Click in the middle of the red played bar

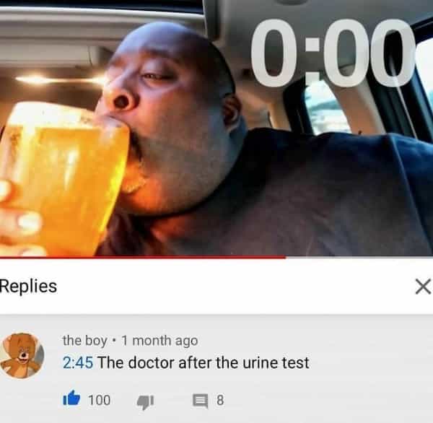[143, 257]
